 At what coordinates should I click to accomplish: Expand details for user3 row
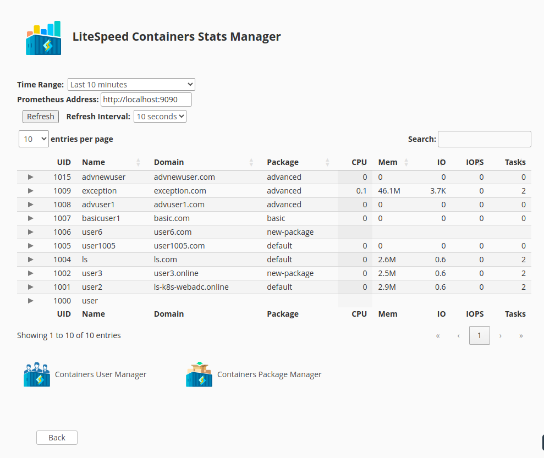coord(31,273)
